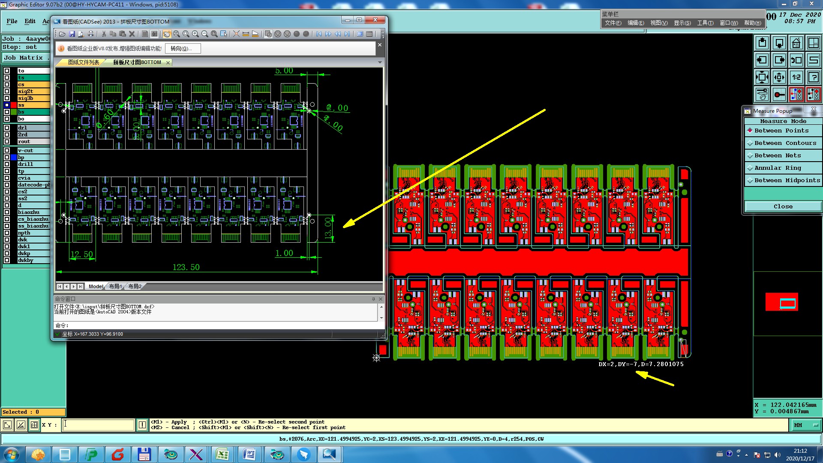Screen dimensions: 823x463
Task: Toggle checkbox for the ss layer
Action: pyautogui.click(x=7, y=105)
